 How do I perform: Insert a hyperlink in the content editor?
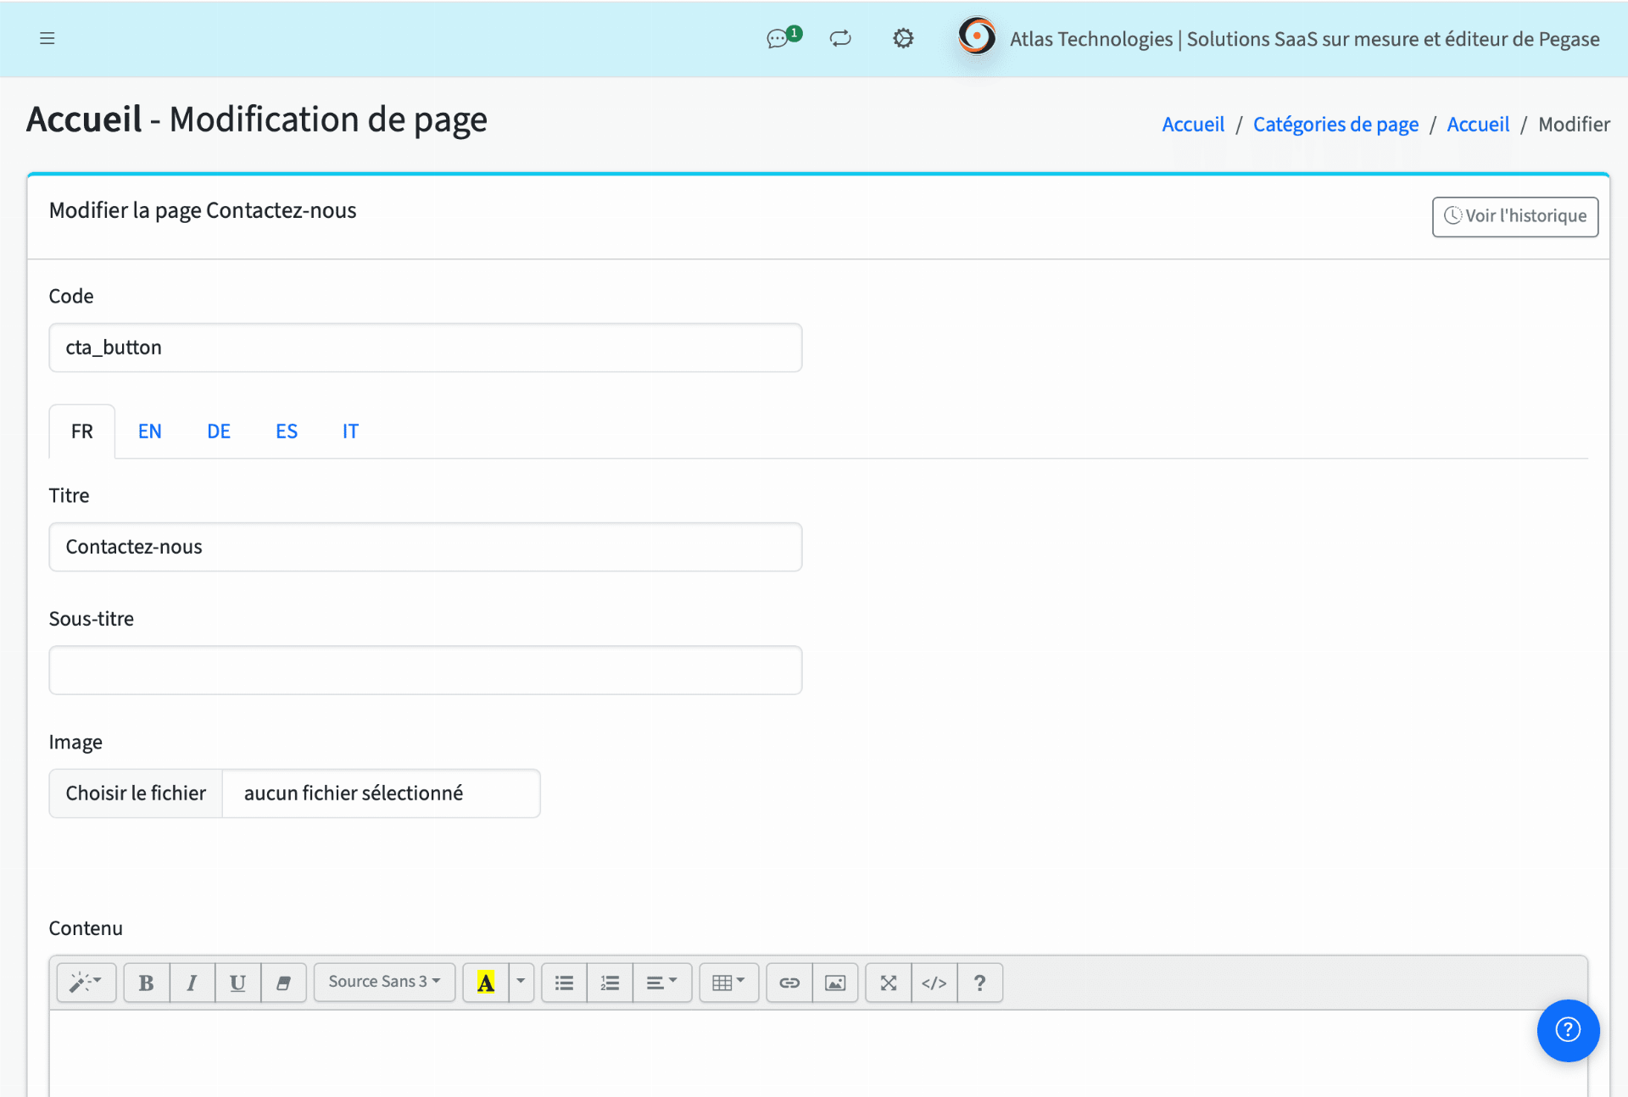coord(789,982)
